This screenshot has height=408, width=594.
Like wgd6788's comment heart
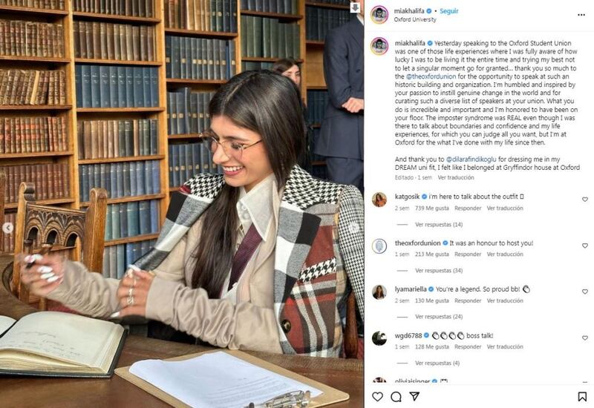(x=585, y=338)
